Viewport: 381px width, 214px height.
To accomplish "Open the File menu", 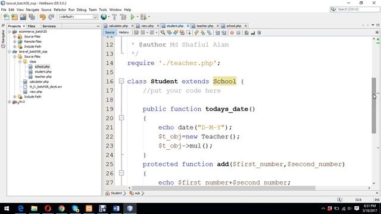I will (x=4, y=10).
